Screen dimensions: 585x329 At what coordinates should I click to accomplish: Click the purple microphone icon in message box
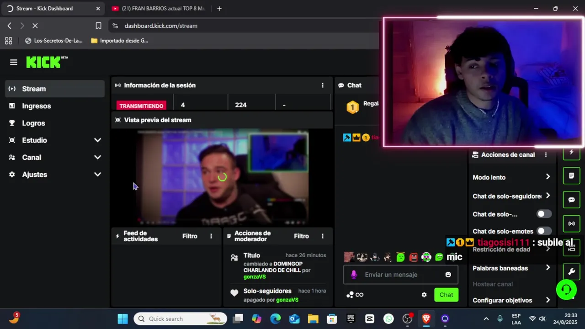pos(353,275)
